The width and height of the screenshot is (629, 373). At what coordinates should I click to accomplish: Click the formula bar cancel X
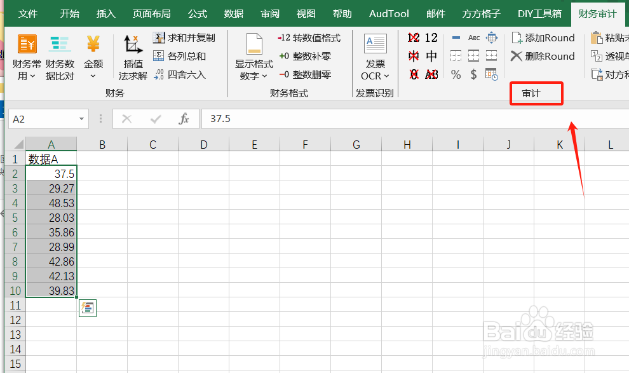pyautogui.click(x=127, y=119)
